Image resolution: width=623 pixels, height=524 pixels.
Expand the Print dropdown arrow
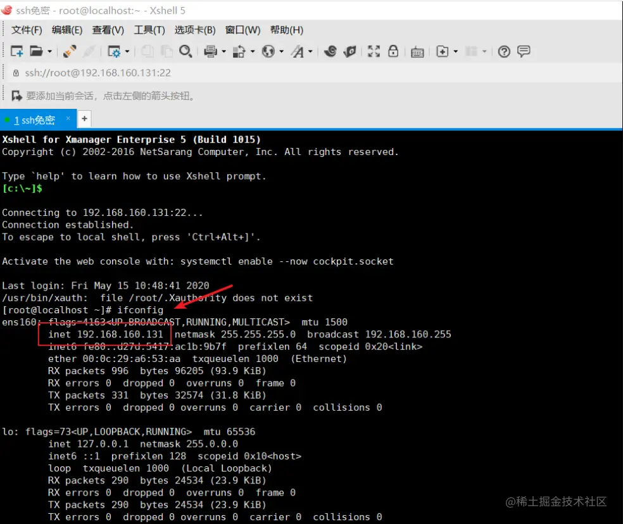click(x=223, y=51)
